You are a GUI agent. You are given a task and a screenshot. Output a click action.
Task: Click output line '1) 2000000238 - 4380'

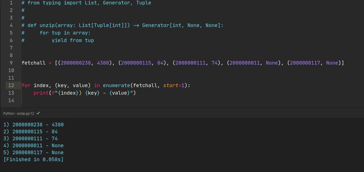pos(34,125)
